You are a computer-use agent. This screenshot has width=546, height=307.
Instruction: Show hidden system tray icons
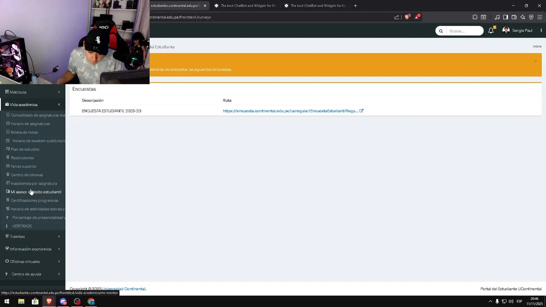click(491, 301)
